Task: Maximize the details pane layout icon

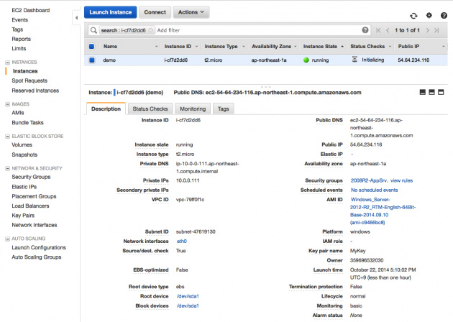Action: tap(441, 92)
